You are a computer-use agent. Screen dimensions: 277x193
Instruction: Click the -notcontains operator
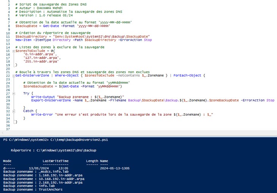point(128,75)
